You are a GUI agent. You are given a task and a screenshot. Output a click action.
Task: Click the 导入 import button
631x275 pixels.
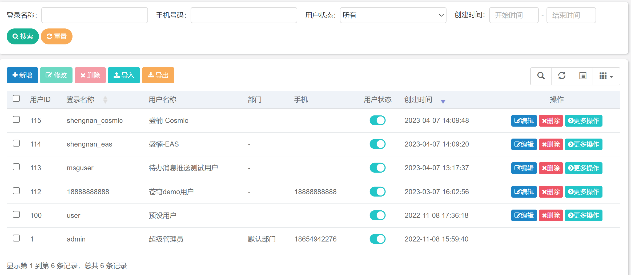[x=124, y=76]
